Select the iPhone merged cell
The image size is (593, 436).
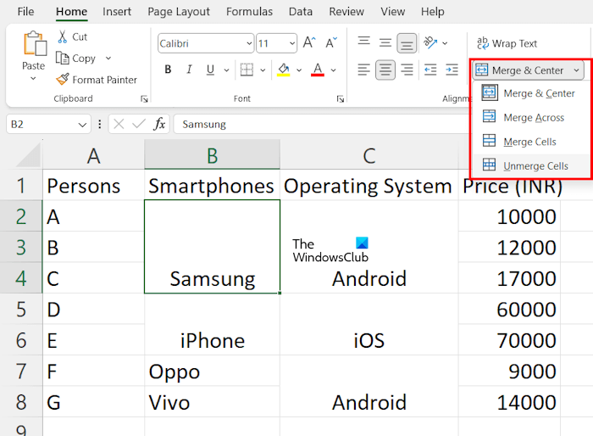tap(212, 324)
